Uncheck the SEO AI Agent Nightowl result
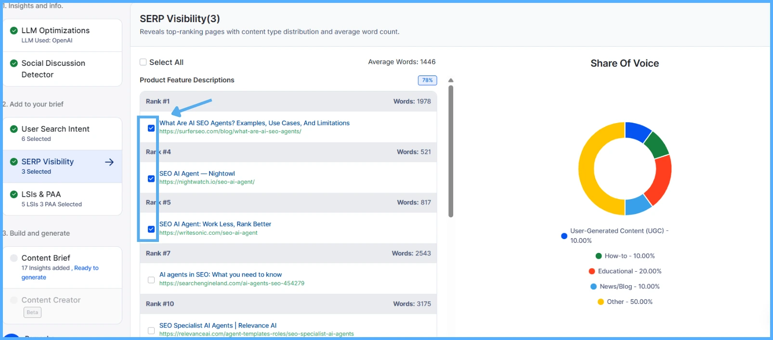 [x=151, y=178]
